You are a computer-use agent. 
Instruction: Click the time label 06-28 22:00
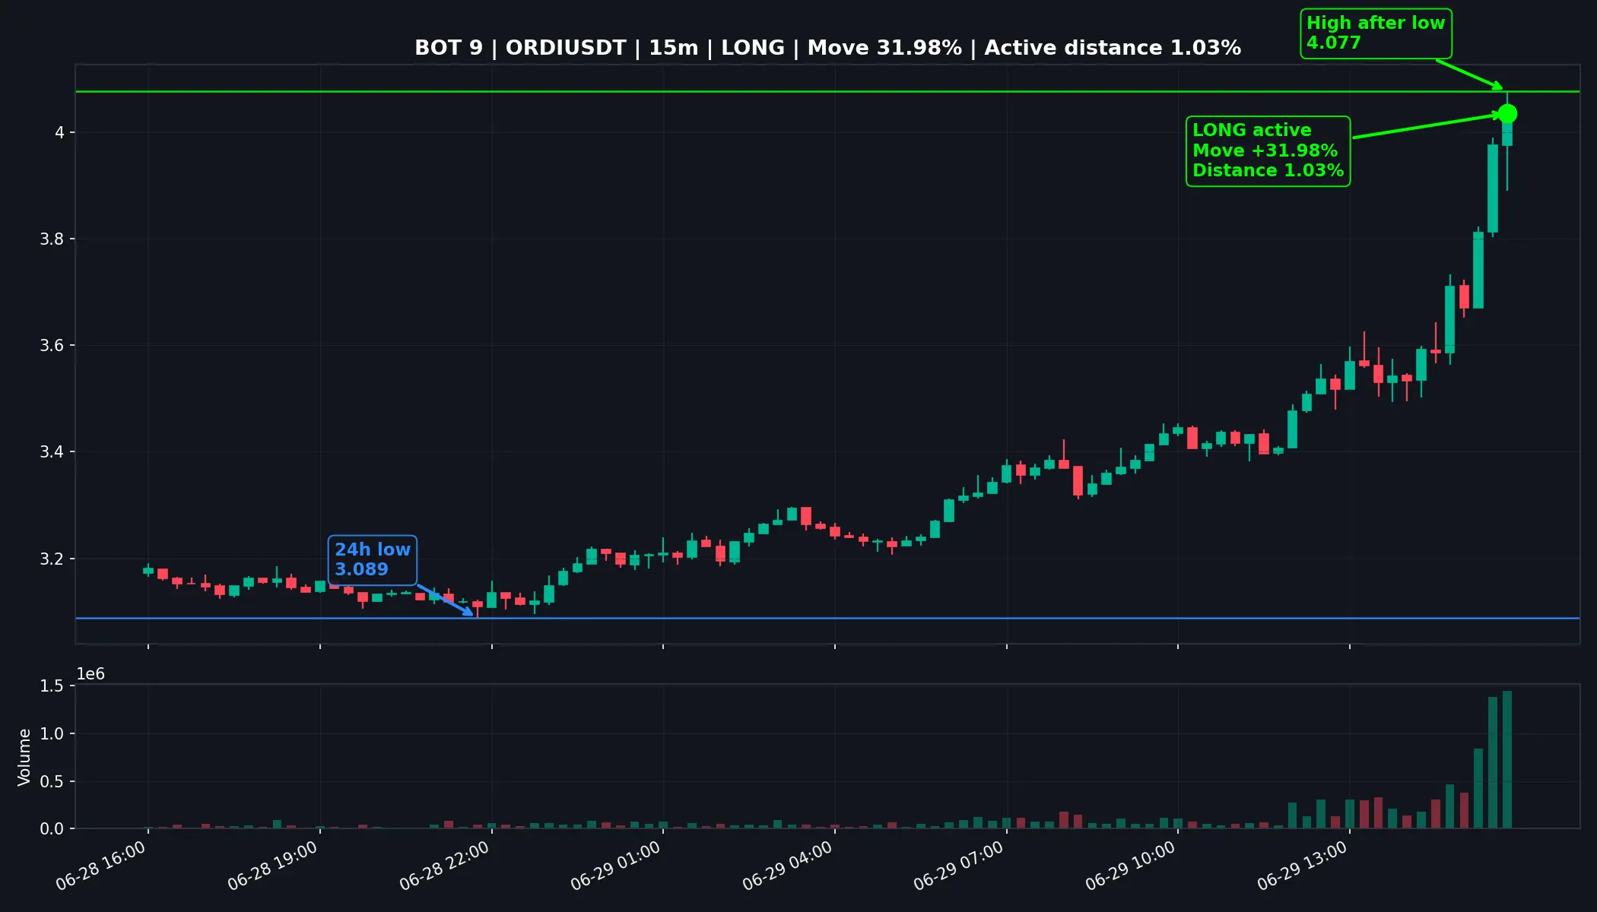pos(445,866)
